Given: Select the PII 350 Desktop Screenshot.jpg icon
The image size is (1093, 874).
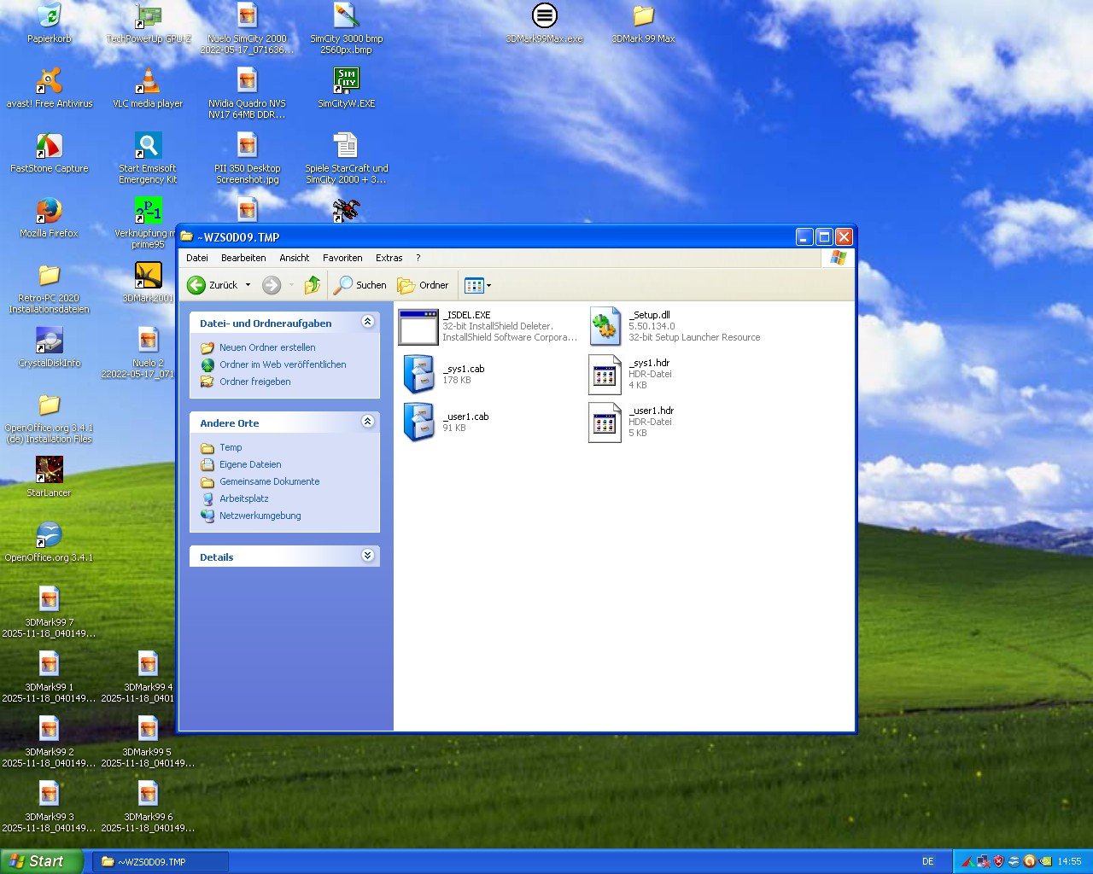Looking at the screenshot, I should click(248, 145).
